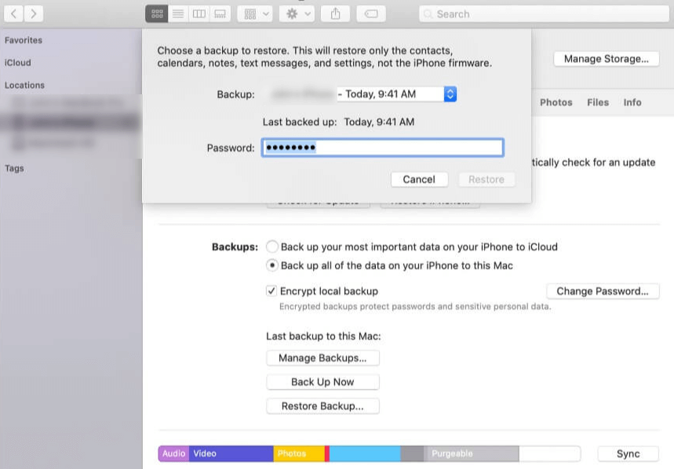The width and height of the screenshot is (674, 469).
Task: Click the Locations sidebar heading
Action: [24, 85]
